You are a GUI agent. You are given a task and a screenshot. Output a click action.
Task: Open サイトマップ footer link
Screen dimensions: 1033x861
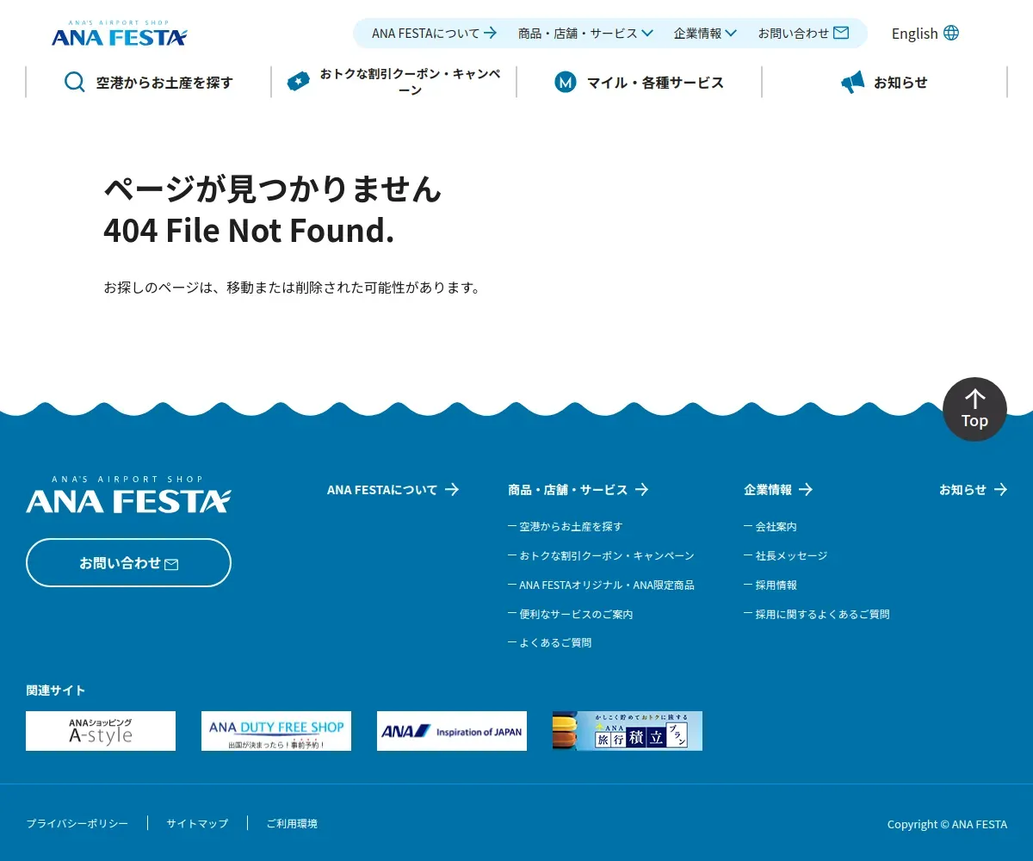pyautogui.click(x=197, y=823)
